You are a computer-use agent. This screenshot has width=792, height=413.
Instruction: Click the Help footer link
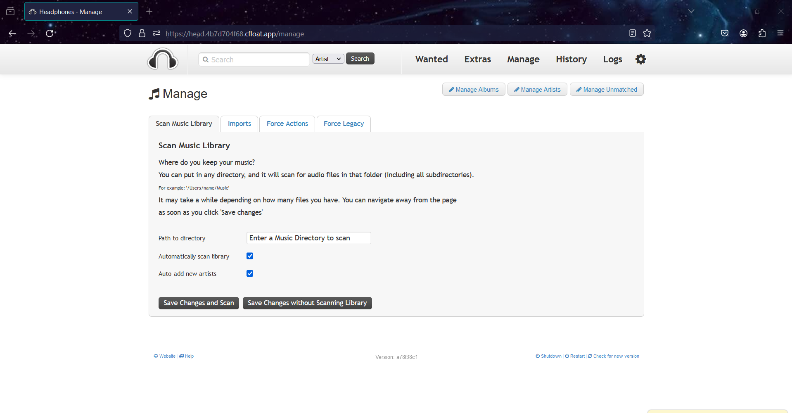point(187,356)
